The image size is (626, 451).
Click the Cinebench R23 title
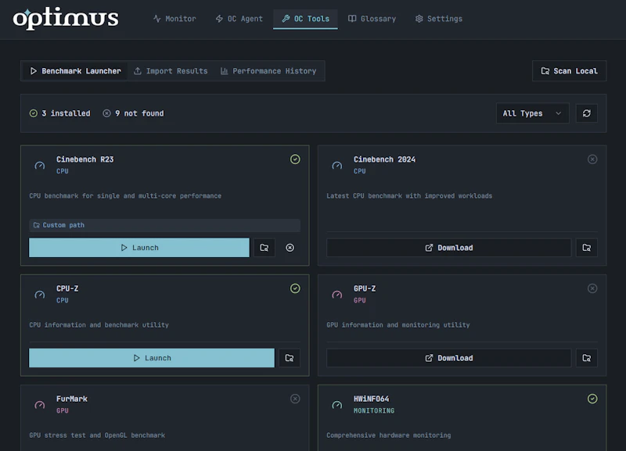pyautogui.click(x=85, y=159)
